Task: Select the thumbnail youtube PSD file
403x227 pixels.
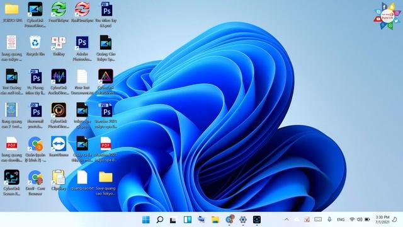Action: (x=36, y=110)
